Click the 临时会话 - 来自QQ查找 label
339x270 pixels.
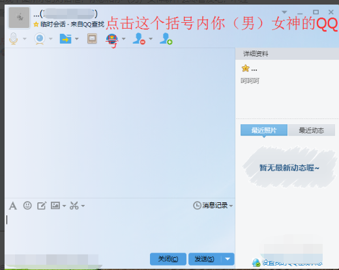72,24
